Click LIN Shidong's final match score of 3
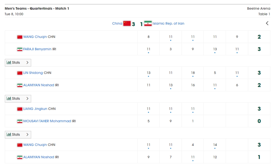 259,73
